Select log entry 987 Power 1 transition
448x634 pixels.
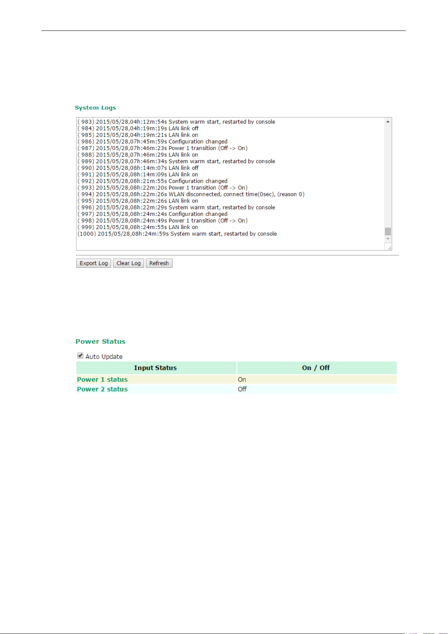(x=163, y=148)
